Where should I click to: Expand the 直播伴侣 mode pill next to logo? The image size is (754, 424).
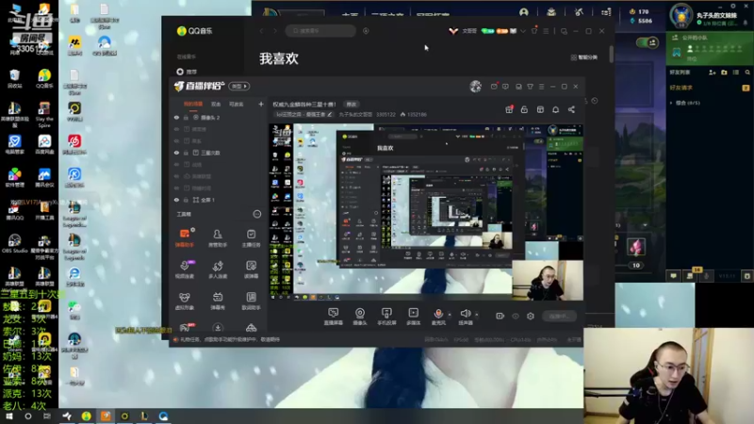click(239, 87)
